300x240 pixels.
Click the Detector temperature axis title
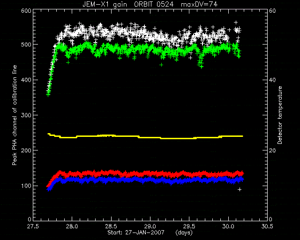[280, 115]
